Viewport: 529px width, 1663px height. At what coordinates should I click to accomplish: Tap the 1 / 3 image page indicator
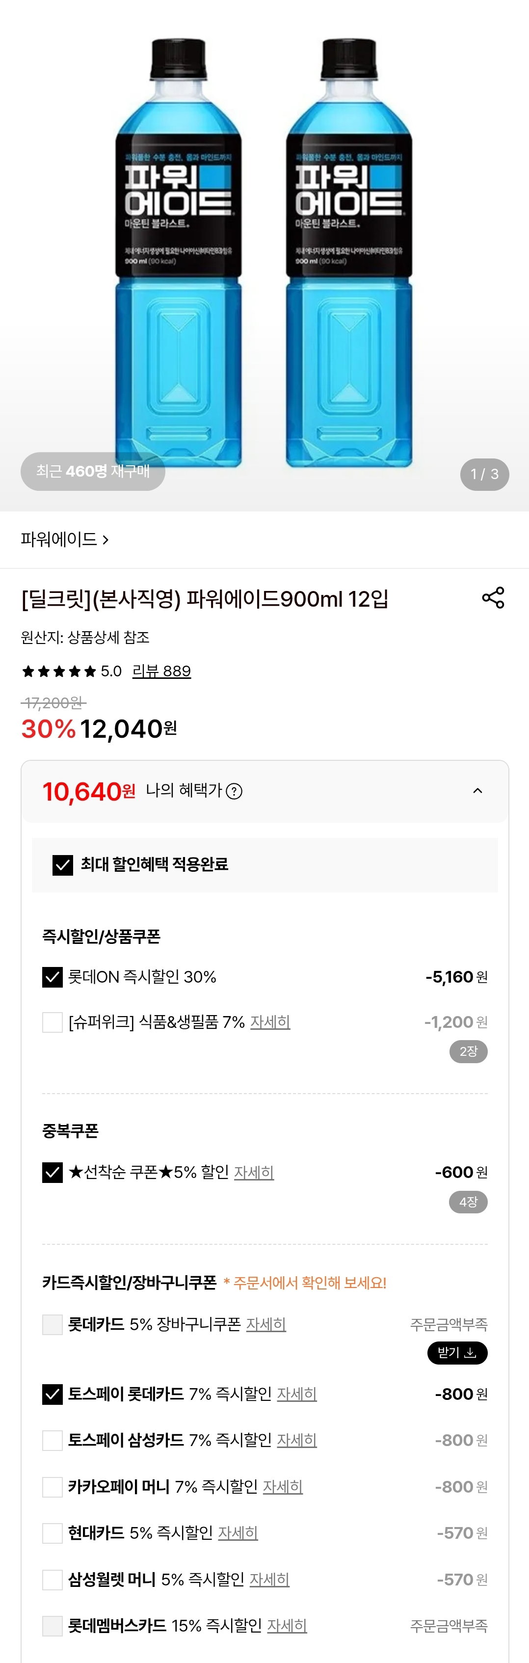point(484,475)
